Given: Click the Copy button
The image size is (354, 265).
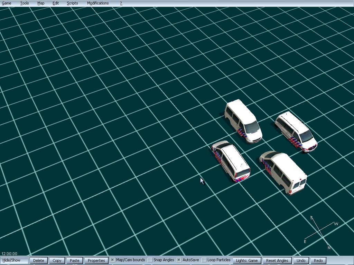Looking at the screenshot, I should click(57, 260).
